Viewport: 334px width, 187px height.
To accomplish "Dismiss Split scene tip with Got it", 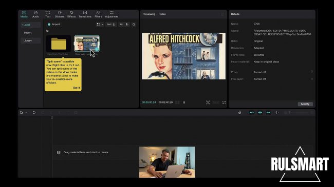I will [x=76, y=88].
